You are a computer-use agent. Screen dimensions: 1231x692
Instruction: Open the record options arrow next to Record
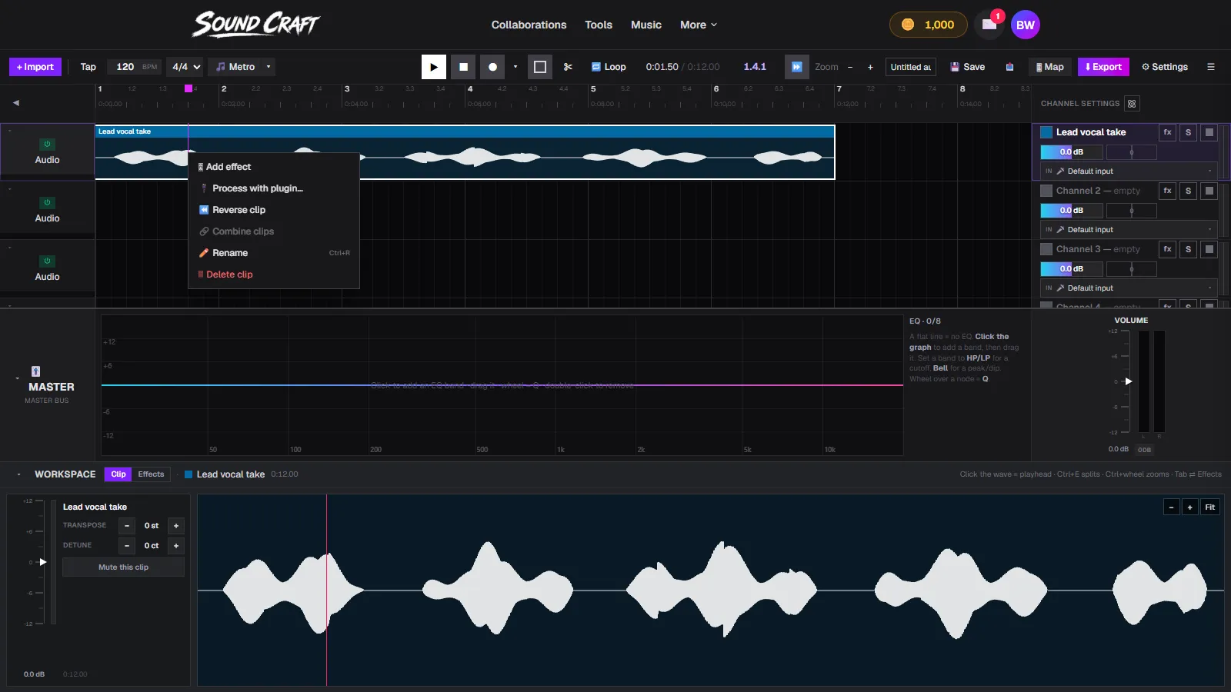(515, 67)
